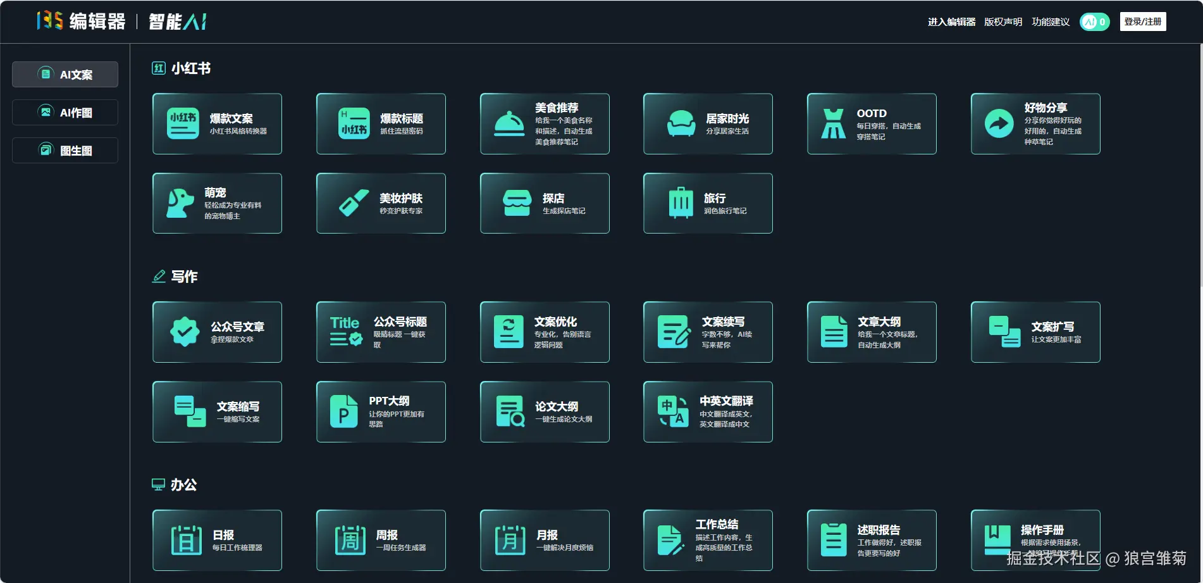Image resolution: width=1203 pixels, height=583 pixels.
Task: Click the 文案续写 title text
Action: 724,322
